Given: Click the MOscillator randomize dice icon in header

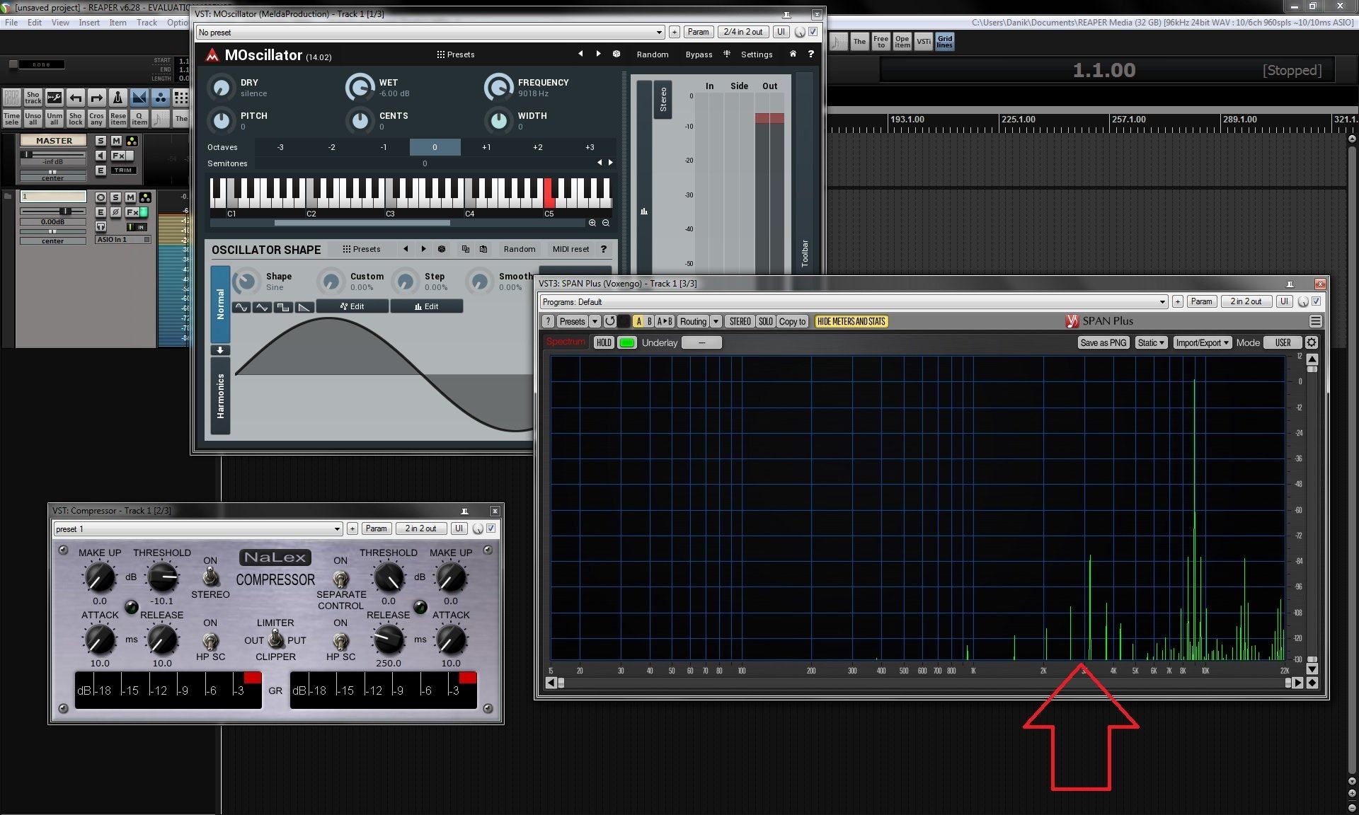Looking at the screenshot, I should click(617, 54).
